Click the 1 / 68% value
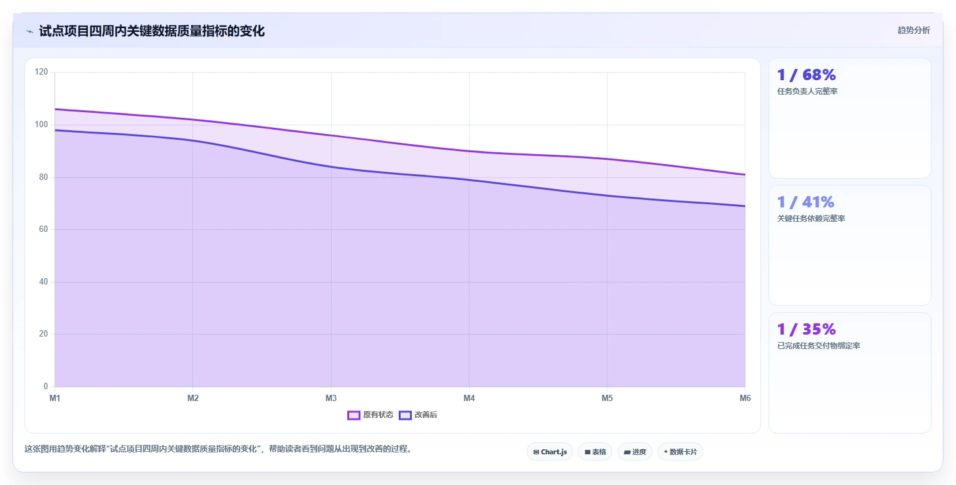Image resolution: width=956 pixels, height=485 pixels. point(806,75)
